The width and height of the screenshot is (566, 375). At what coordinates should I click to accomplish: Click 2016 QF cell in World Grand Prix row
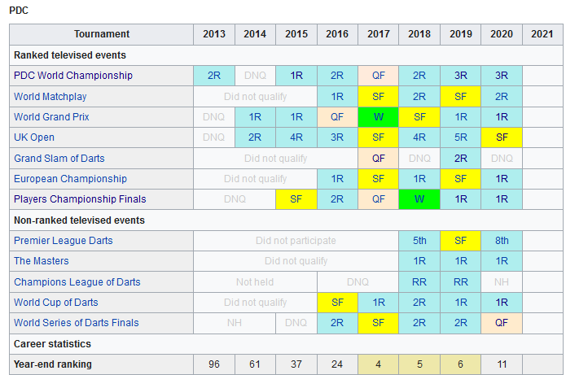(337, 117)
